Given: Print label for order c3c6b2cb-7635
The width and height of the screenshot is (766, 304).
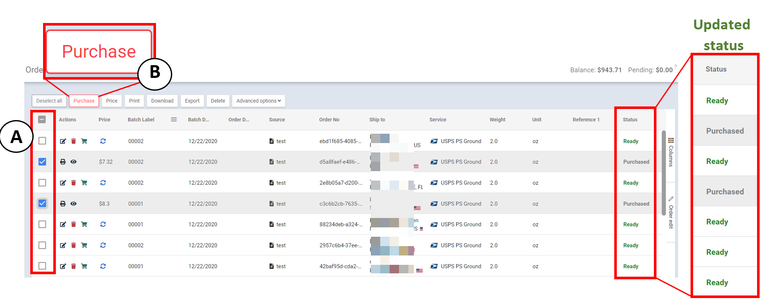Looking at the screenshot, I should pyautogui.click(x=63, y=204).
